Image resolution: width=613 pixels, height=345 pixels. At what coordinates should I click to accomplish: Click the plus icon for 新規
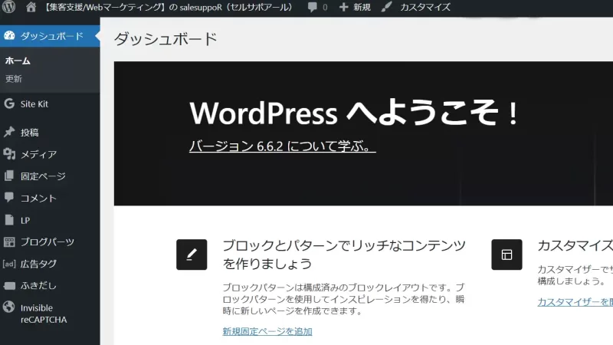pyautogui.click(x=344, y=7)
